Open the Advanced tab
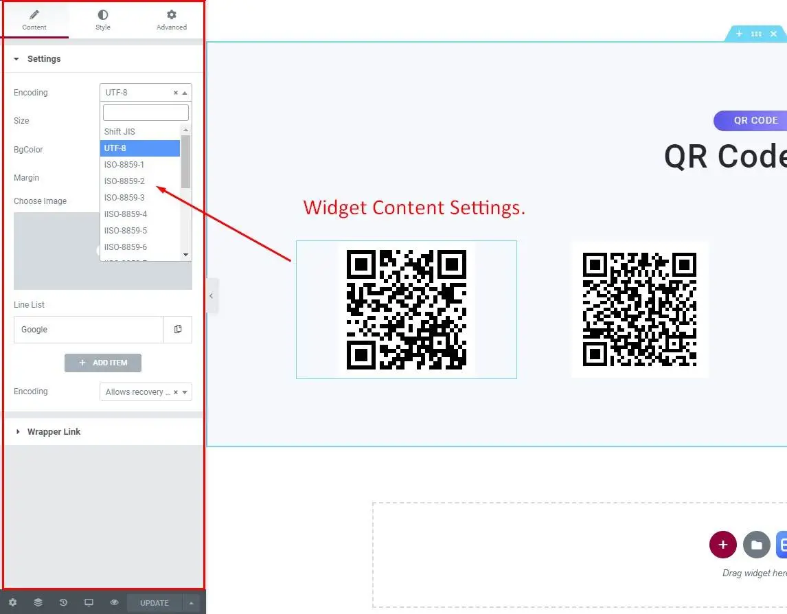The image size is (787, 614). [x=172, y=20]
